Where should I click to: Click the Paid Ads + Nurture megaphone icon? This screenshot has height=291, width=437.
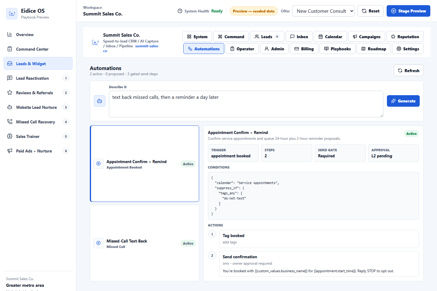click(10, 151)
